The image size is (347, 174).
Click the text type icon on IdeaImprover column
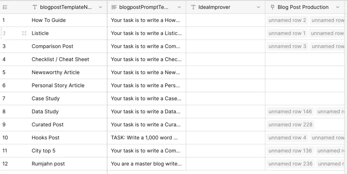(x=193, y=7)
